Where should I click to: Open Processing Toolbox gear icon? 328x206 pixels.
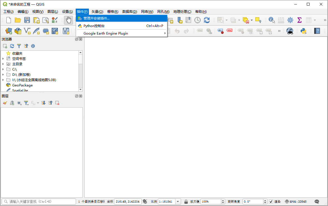290,20
